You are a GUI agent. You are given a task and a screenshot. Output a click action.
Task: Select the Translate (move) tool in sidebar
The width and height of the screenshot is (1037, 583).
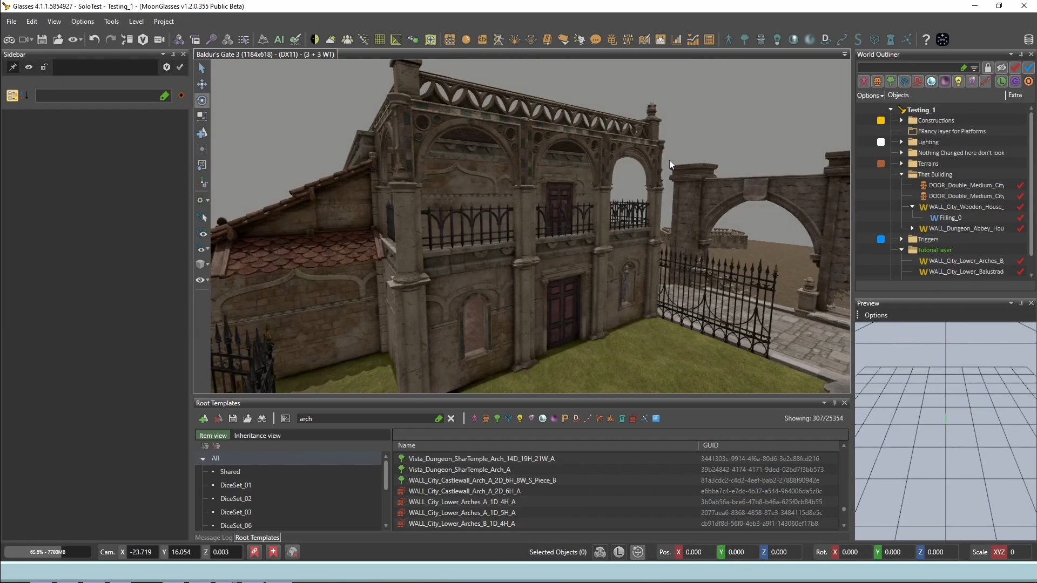coord(201,84)
